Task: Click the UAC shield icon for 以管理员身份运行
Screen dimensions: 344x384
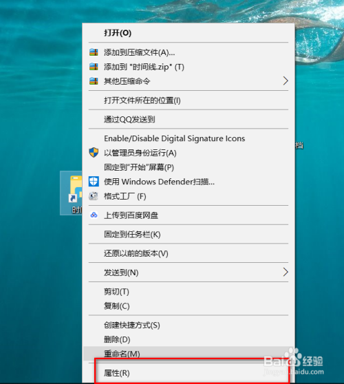Action: 94,153
